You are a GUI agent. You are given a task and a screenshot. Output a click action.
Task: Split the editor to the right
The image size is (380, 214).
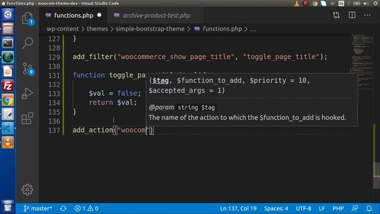pyautogui.click(x=352, y=15)
